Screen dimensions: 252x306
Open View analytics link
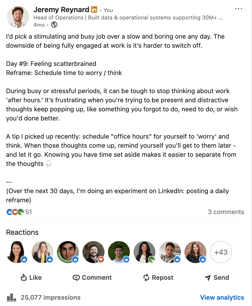point(222,297)
